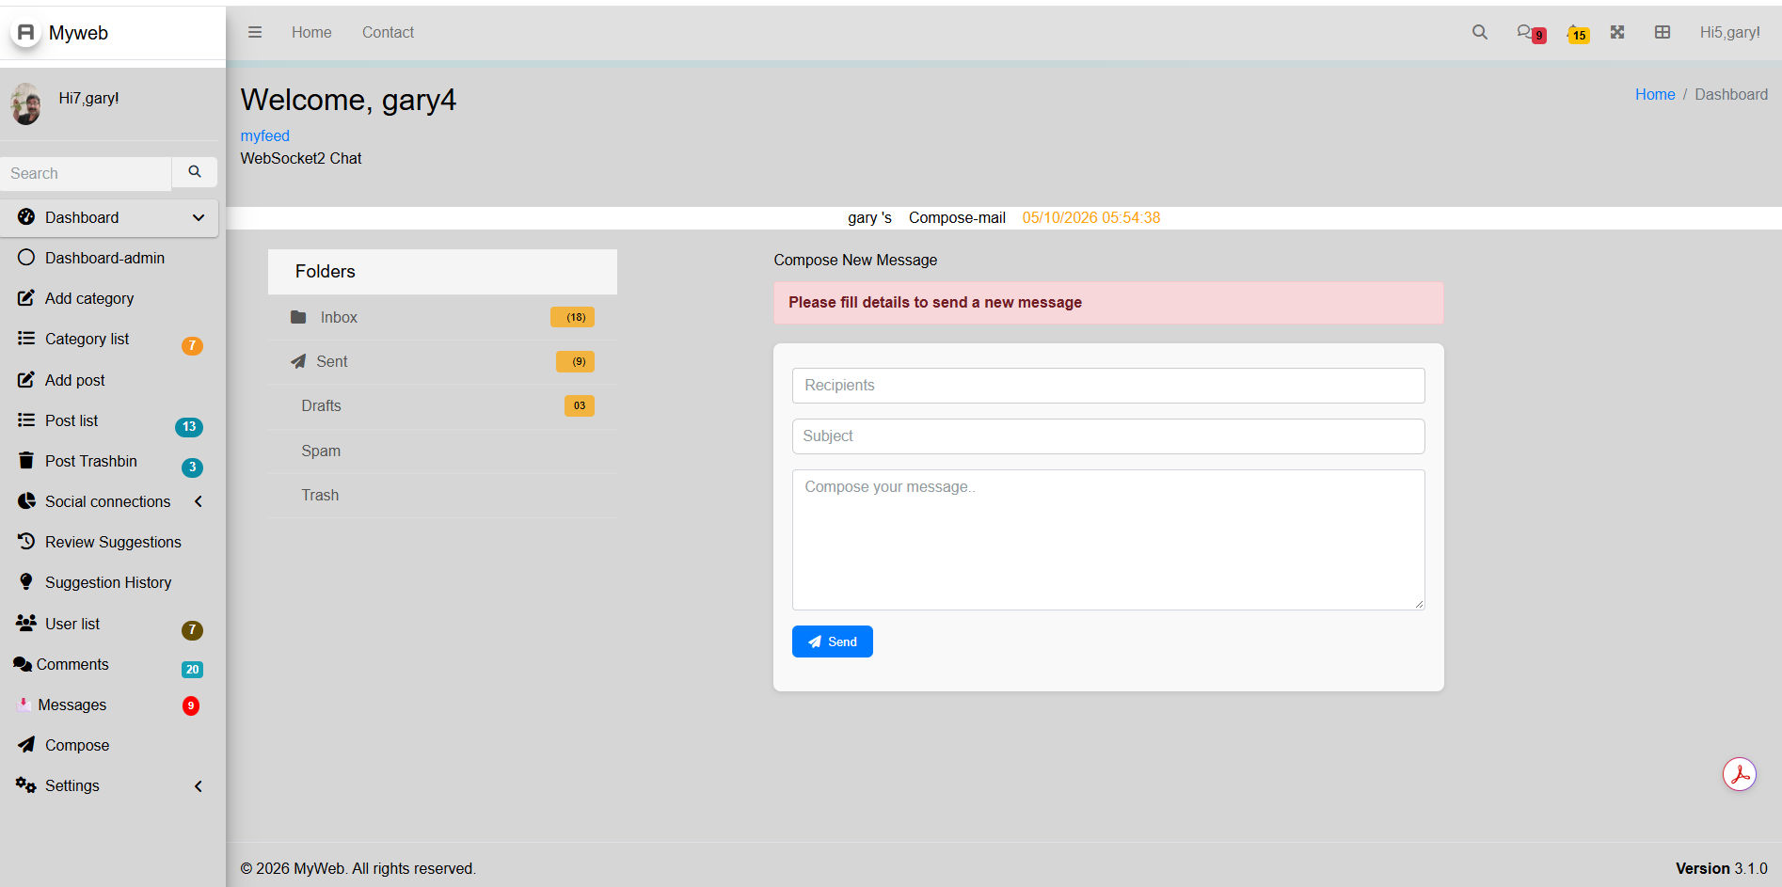Open the Sent folder
The image size is (1782, 887).
[x=442, y=361]
